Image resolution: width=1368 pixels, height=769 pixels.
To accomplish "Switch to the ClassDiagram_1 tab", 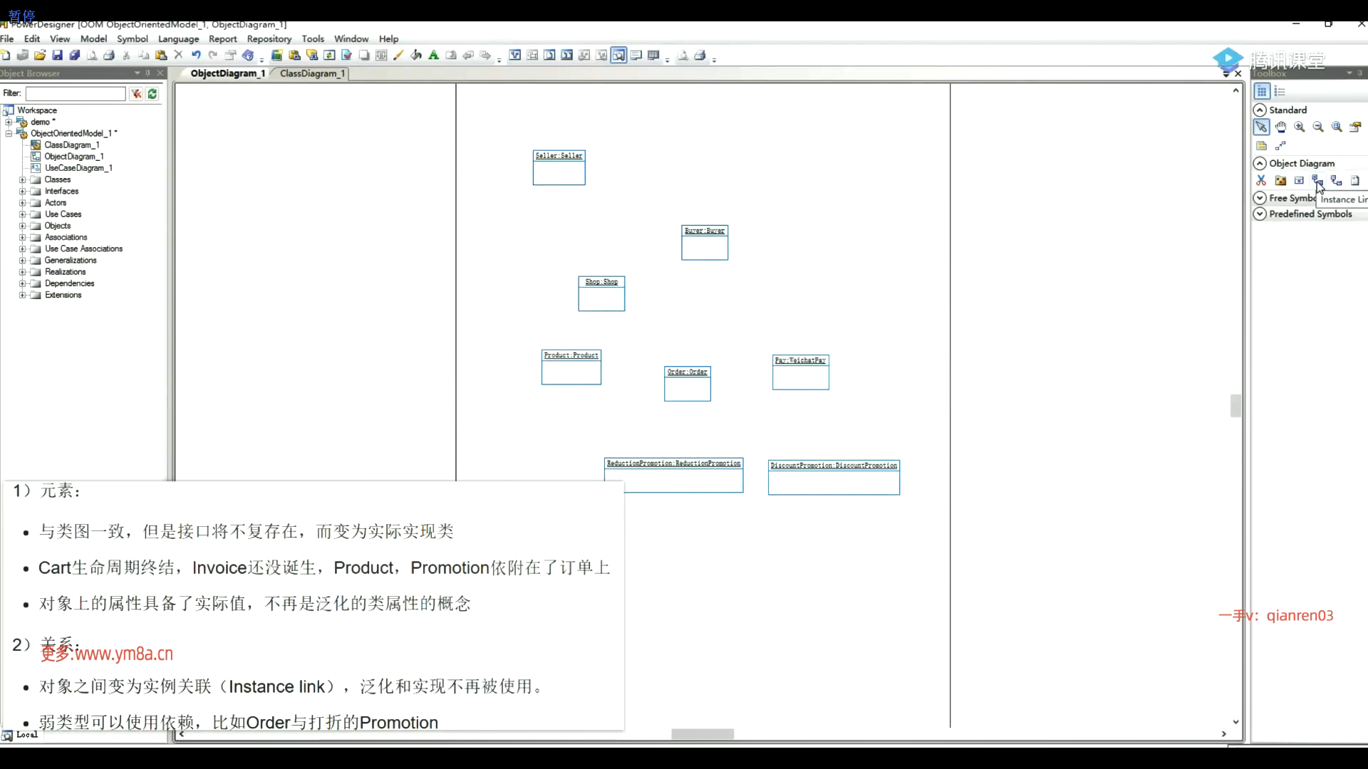I will [x=311, y=73].
